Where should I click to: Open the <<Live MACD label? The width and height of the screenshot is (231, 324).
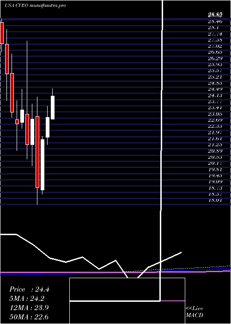coord(195,312)
